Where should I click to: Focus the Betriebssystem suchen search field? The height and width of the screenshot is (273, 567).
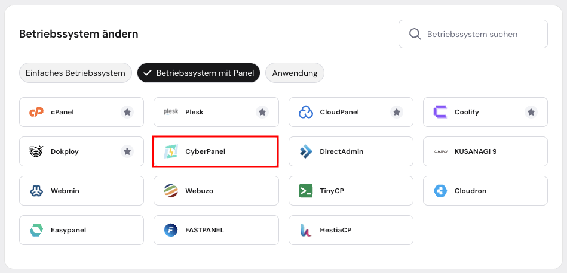pyautogui.click(x=473, y=34)
